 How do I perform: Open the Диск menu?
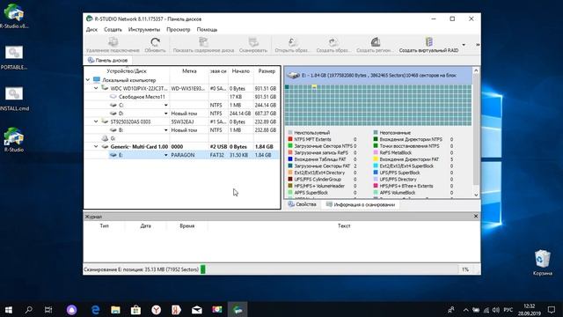91,29
